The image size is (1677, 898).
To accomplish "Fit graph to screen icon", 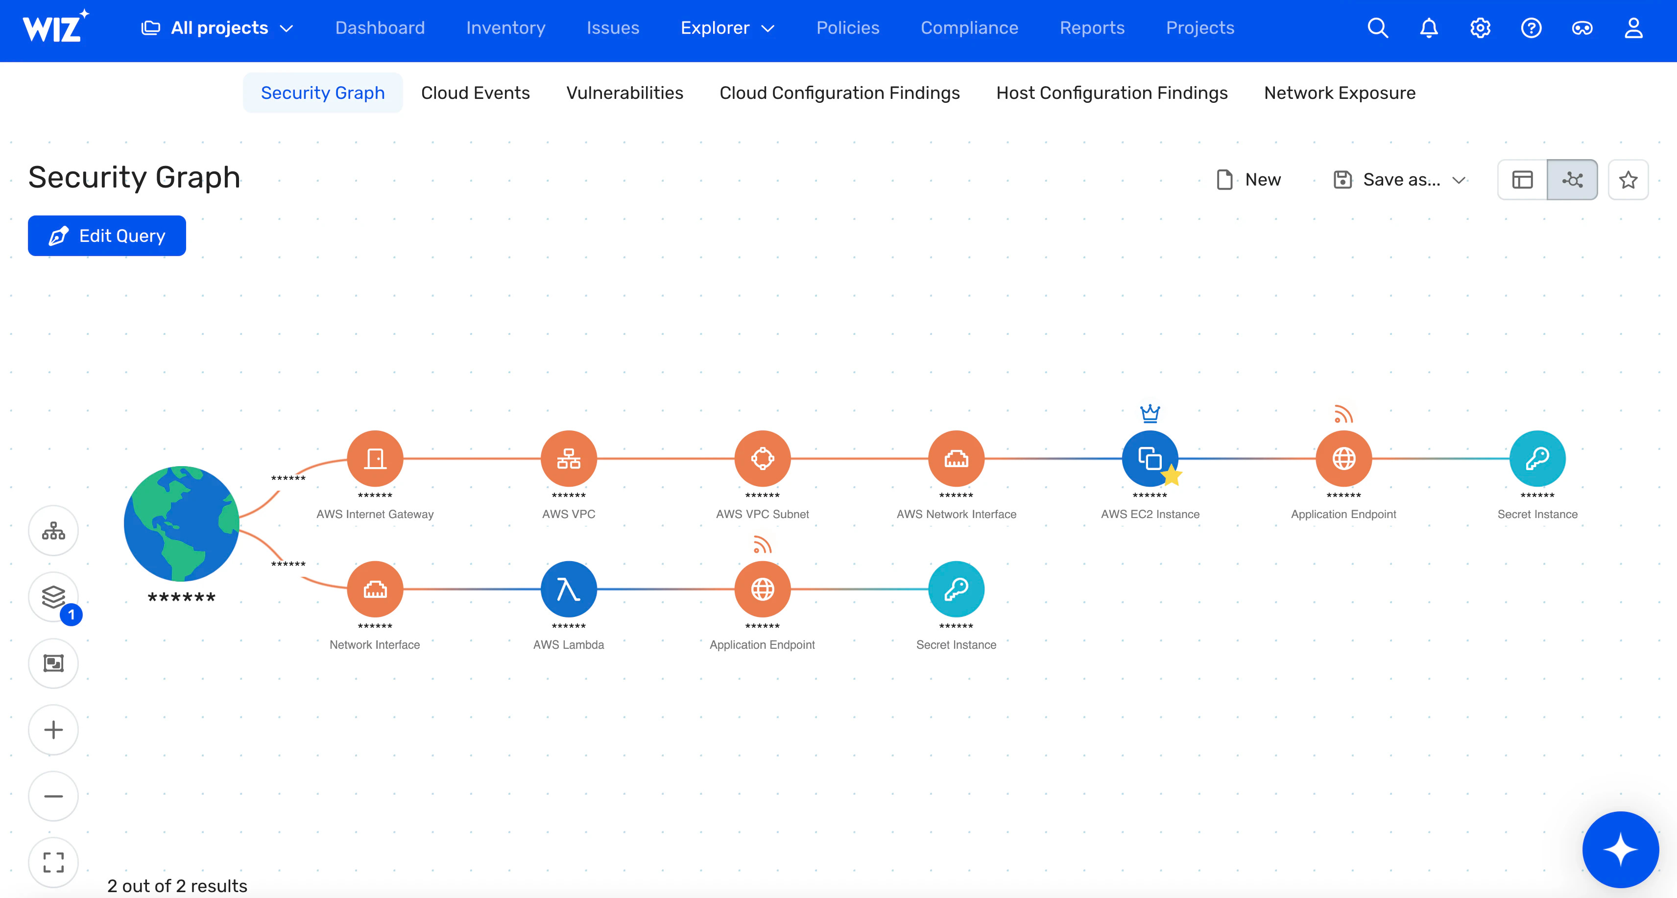I will (53, 862).
